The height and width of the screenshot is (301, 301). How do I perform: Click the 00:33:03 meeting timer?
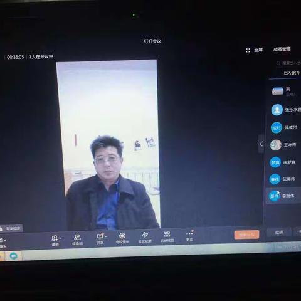click(16, 57)
